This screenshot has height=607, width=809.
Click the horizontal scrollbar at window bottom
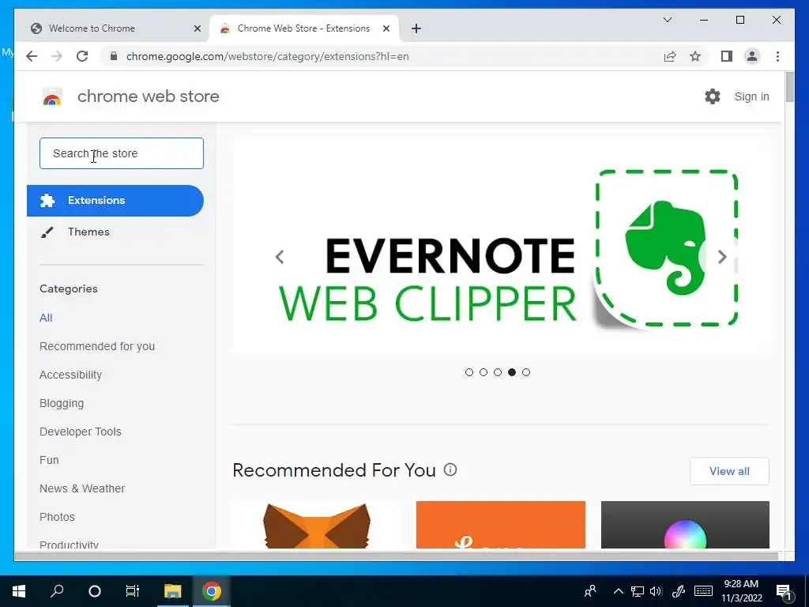pos(397,556)
